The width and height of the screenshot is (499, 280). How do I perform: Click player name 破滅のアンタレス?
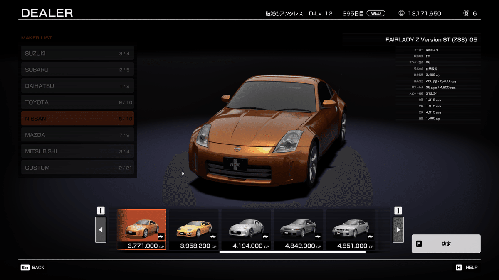tap(284, 13)
